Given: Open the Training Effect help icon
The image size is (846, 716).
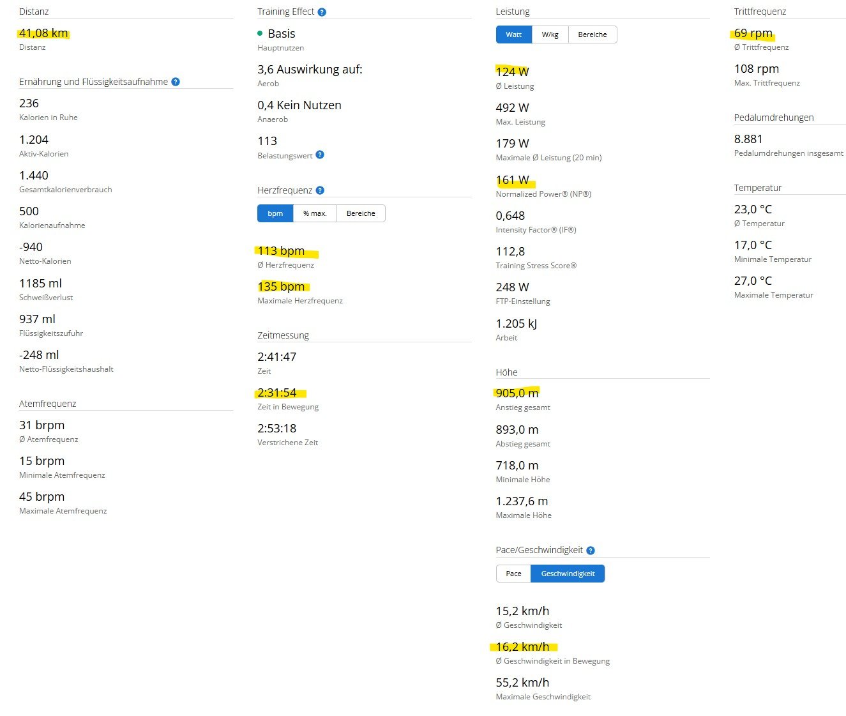Looking at the screenshot, I should pos(322,12).
